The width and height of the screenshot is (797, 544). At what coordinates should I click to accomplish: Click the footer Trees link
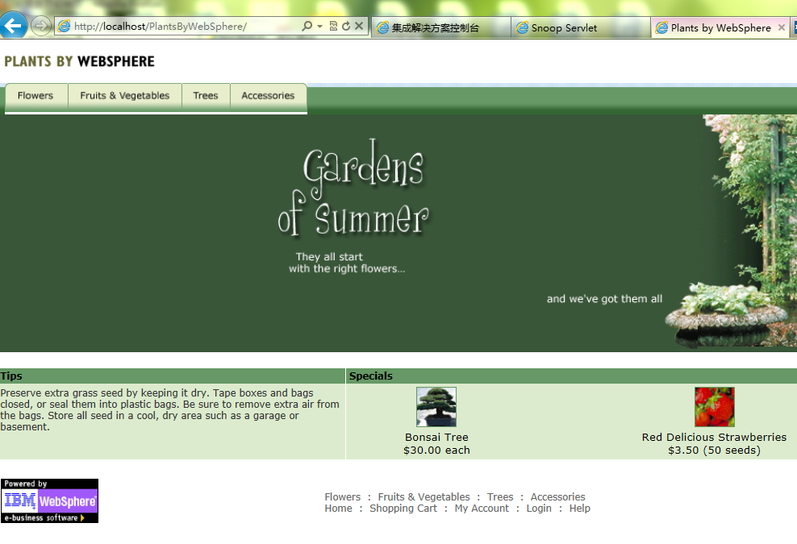coord(500,496)
